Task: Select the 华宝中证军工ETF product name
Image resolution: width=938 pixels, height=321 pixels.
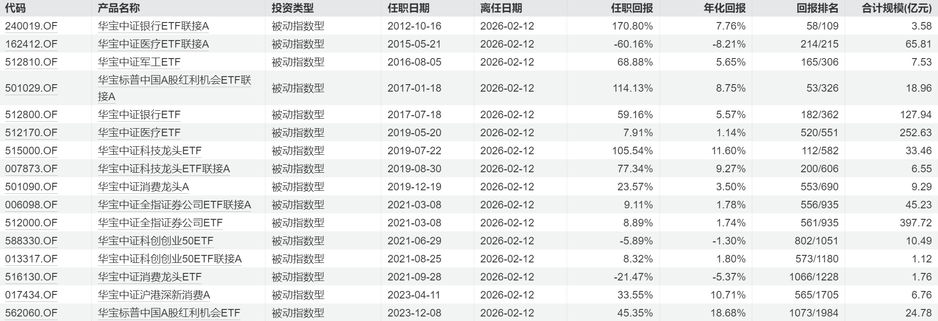Action: (139, 62)
